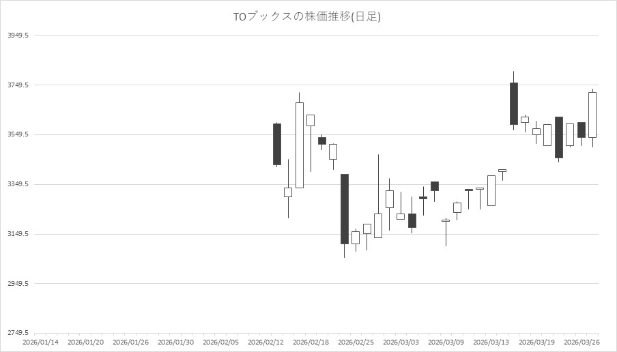Image resolution: width=617 pixels, height=352 pixels.
Task: Click the chart title TOブックスの株価推移(日足)
Action: [307, 16]
